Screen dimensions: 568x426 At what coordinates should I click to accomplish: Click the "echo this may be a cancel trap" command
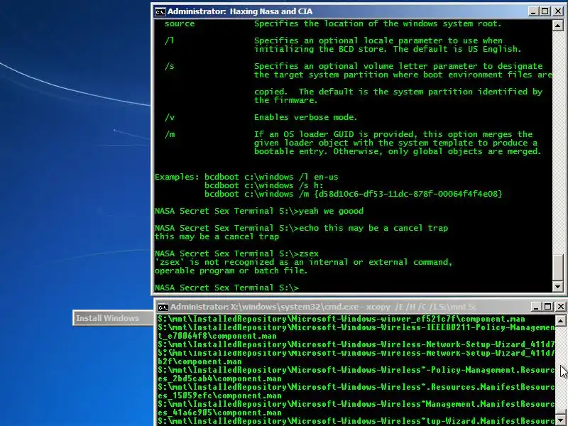click(x=373, y=229)
